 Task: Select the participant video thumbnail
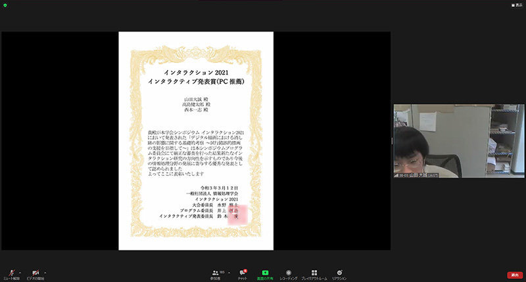click(459, 141)
